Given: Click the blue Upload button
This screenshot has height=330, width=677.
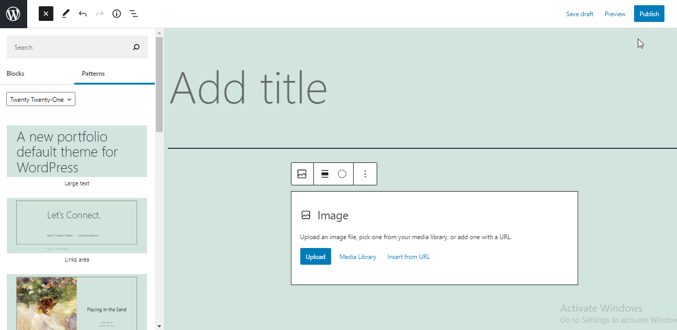Looking at the screenshot, I should click(x=315, y=256).
